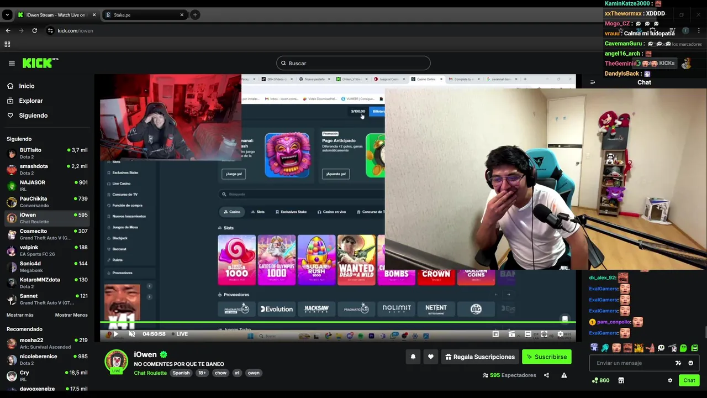The height and width of the screenshot is (398, 707).
Task: Open iOwen channel avatar
Action: [x=116, y=362]
